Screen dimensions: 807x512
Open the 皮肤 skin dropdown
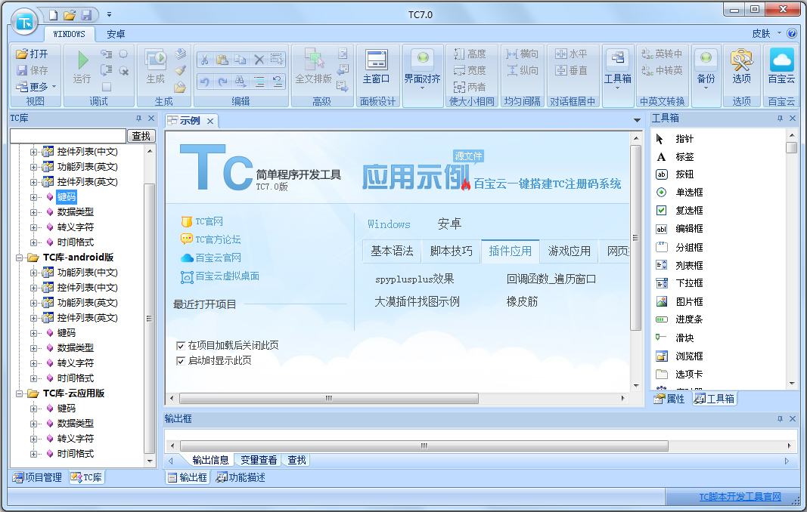pos(766,33)
